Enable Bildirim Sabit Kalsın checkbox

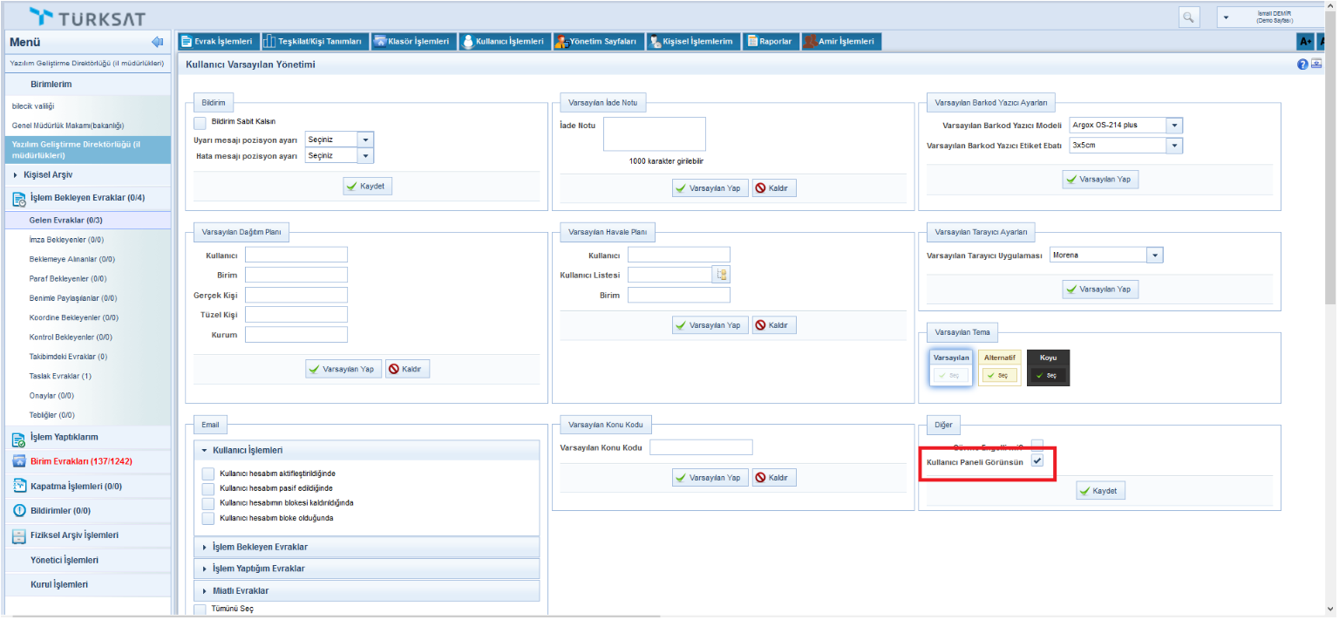tap(201, 122)
